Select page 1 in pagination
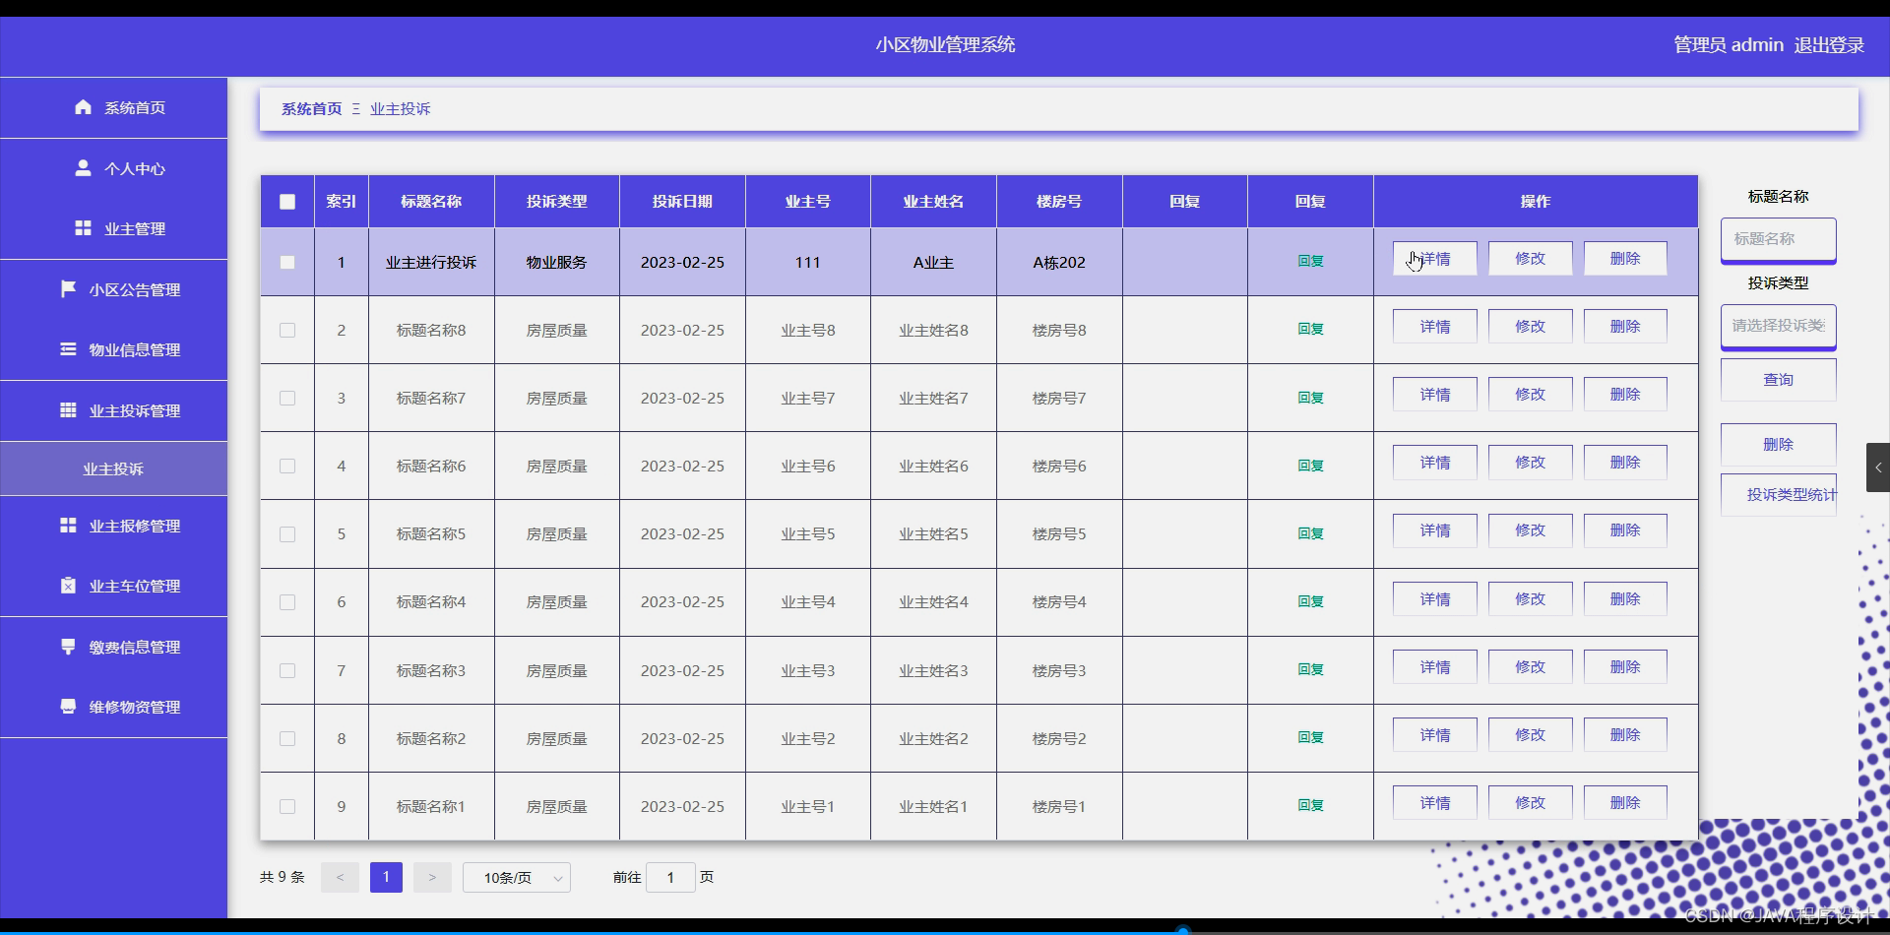 pos(386,877)
